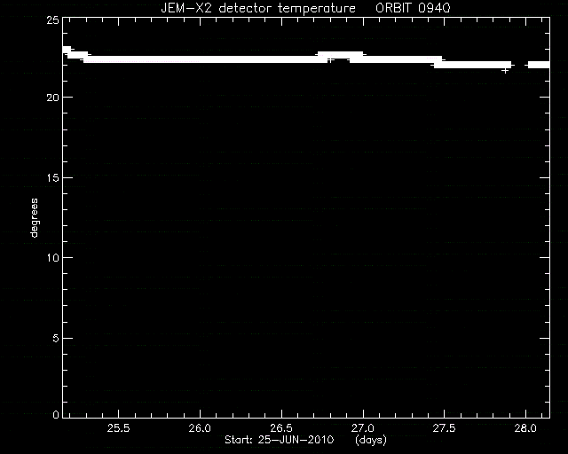Click the (days) x-axis unit label
Image resolution: width=568 pixels, height=454 pixels.
[x=371, y=440]
